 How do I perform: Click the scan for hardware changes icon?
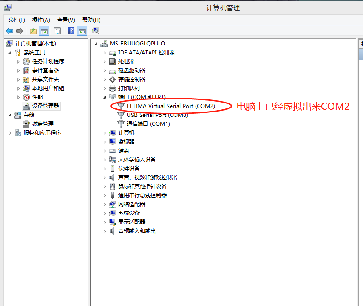point(95,30)
